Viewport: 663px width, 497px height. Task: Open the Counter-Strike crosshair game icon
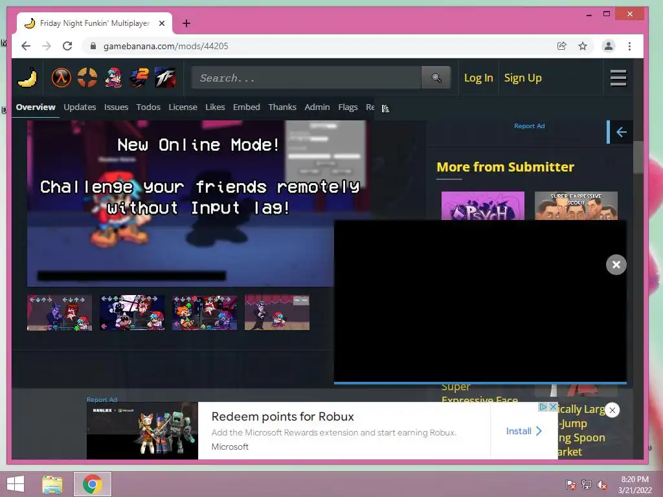87,78
